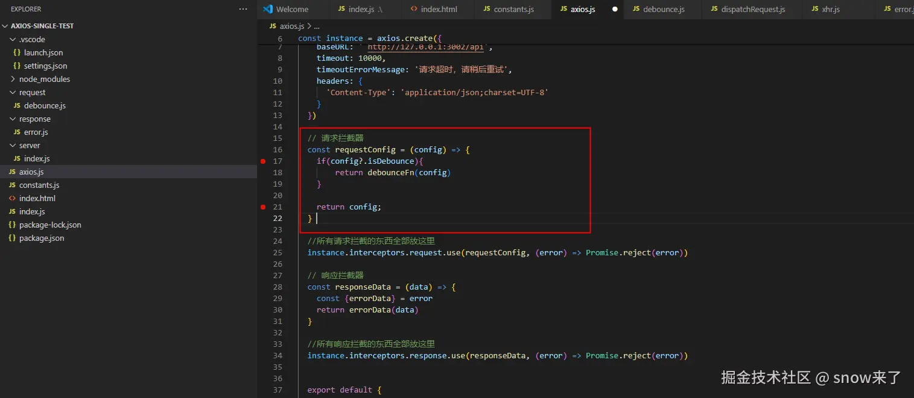Image resolution: width=914 pixels, height=398 pixels.
Task: Open Explorer more actions ellipsis menu
Action: [x=243, y=9]
